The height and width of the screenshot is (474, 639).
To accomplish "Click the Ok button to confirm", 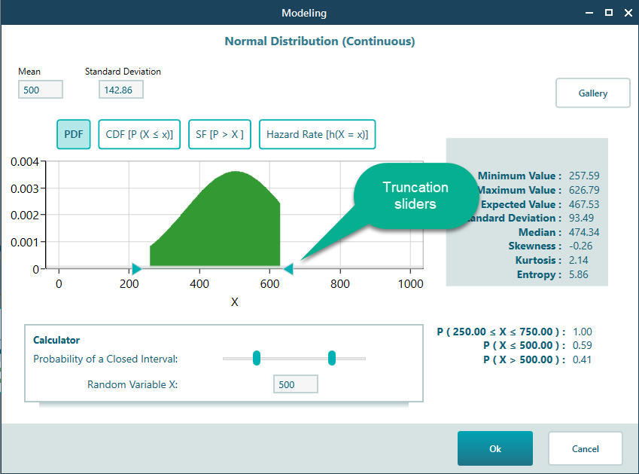I will click(494, 448).
